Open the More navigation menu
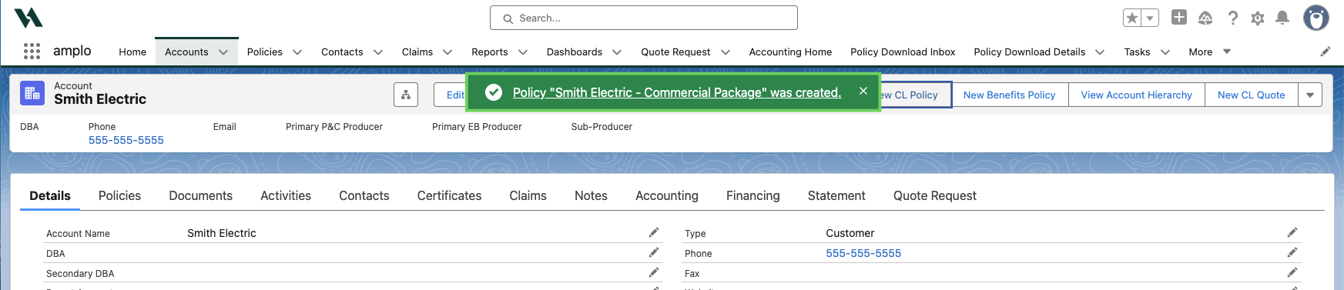This screenshot has height=290, width=1344. [x=1209, y=52]
